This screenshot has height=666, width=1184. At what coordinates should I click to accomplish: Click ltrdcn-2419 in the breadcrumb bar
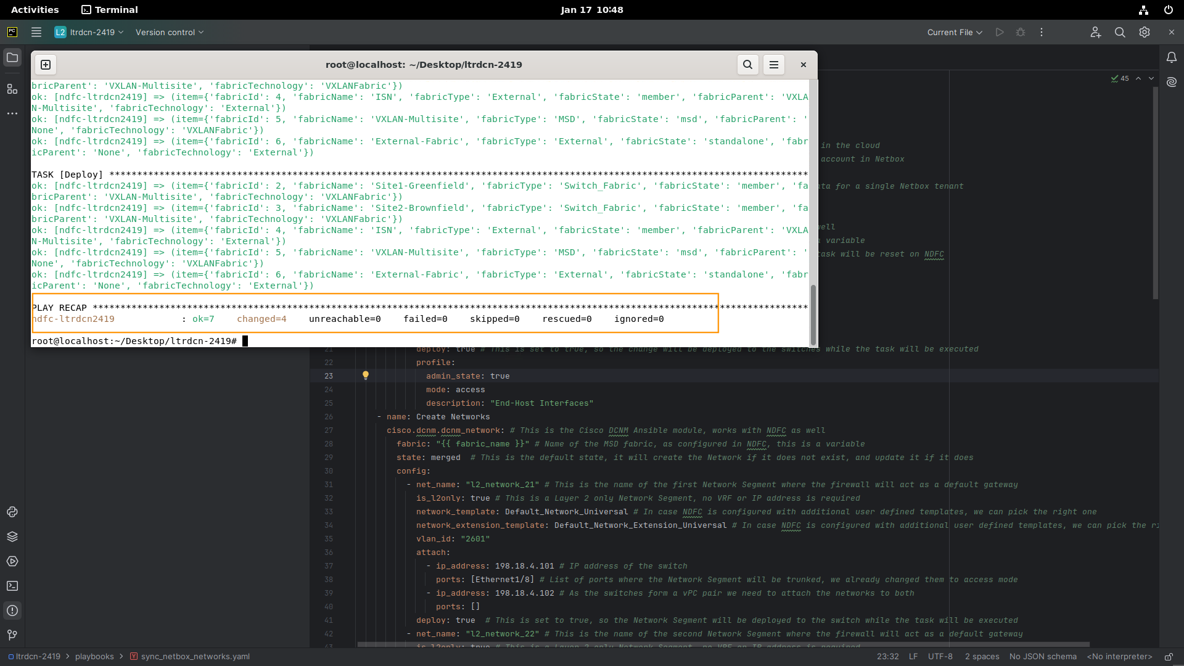coord(35,657)
